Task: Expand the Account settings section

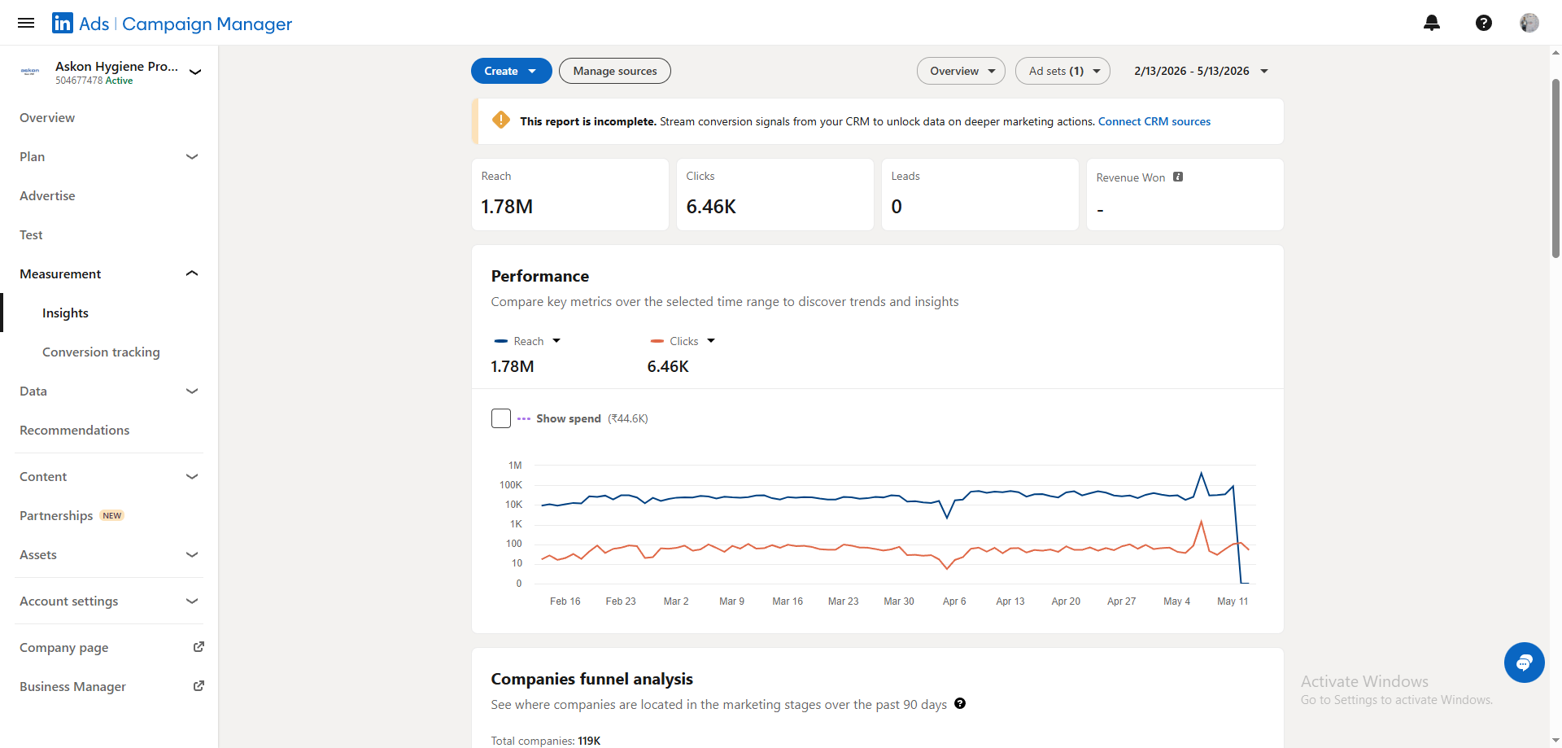Action: click(192, 601)
